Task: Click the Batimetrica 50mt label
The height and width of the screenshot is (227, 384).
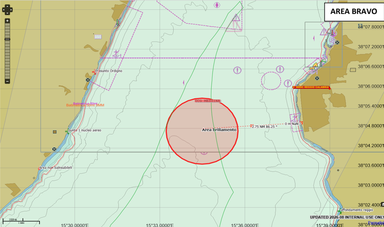Action: tap(85, 104)
